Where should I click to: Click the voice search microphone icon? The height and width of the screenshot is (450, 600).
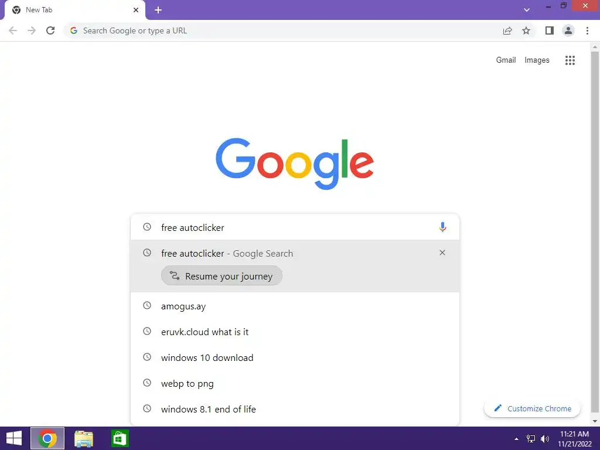442,227
